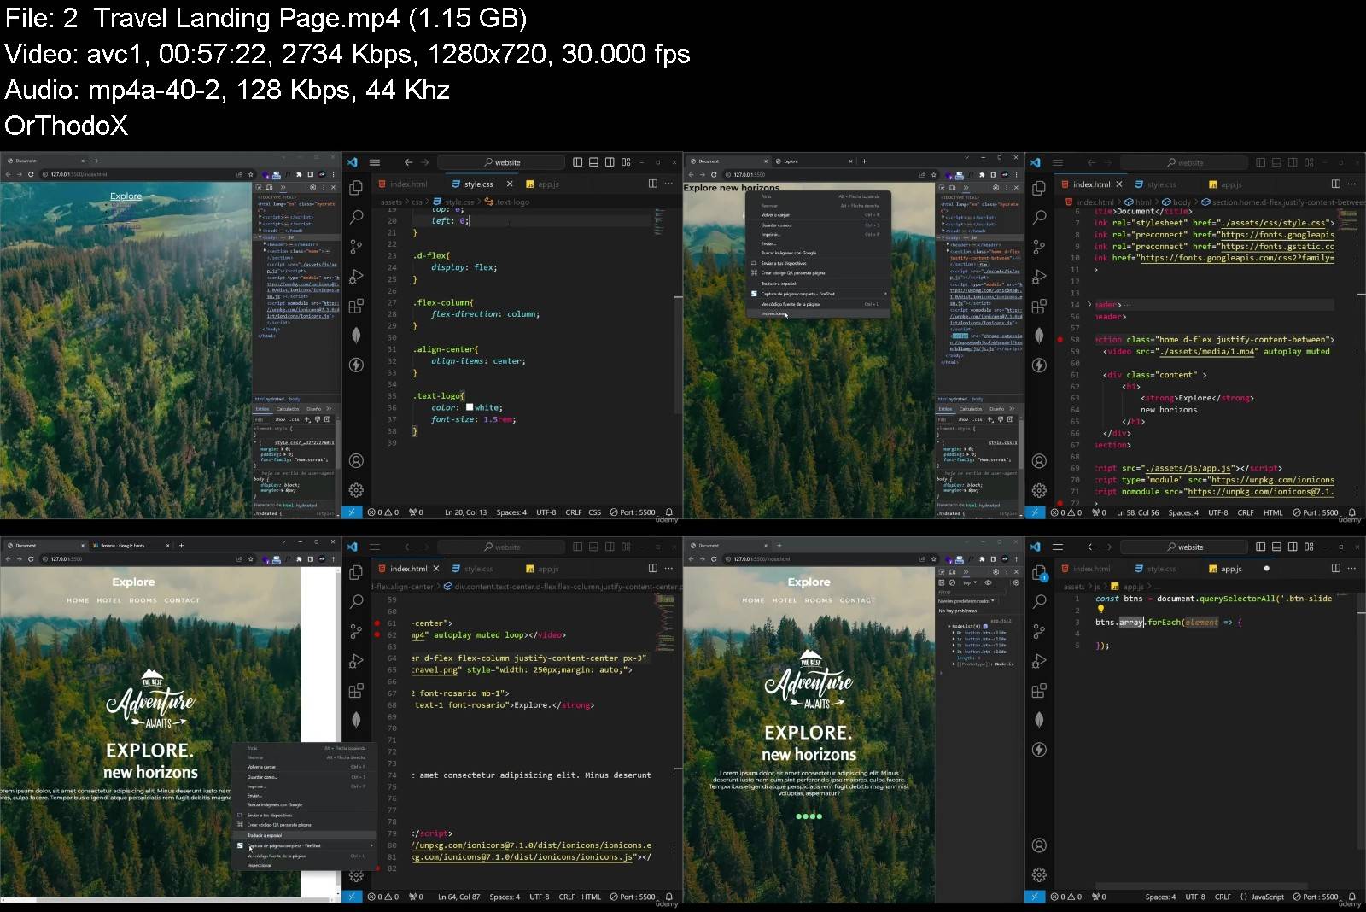The image size is (1366, 912).
Task: Expand folded line 14 chevron in Ln 58 editor
Action: (1089, 305)
